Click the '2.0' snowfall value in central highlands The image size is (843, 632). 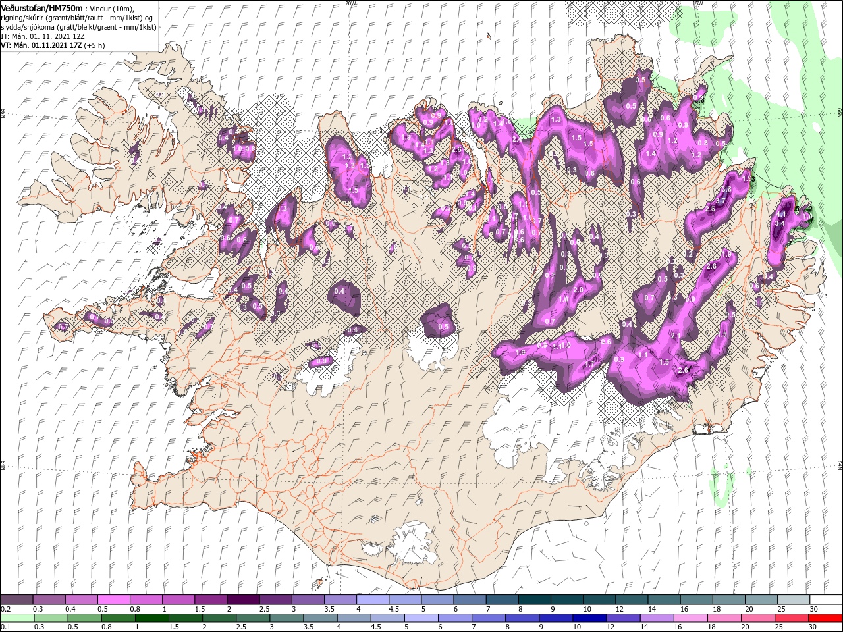pyautogui.click(x=579, y=290)
